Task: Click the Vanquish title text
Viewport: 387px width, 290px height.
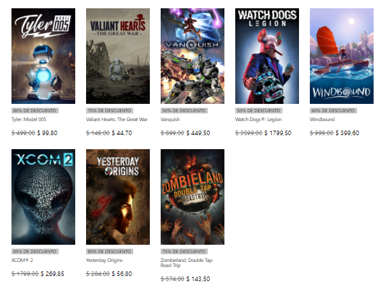Action: click(x=170, y=119)
